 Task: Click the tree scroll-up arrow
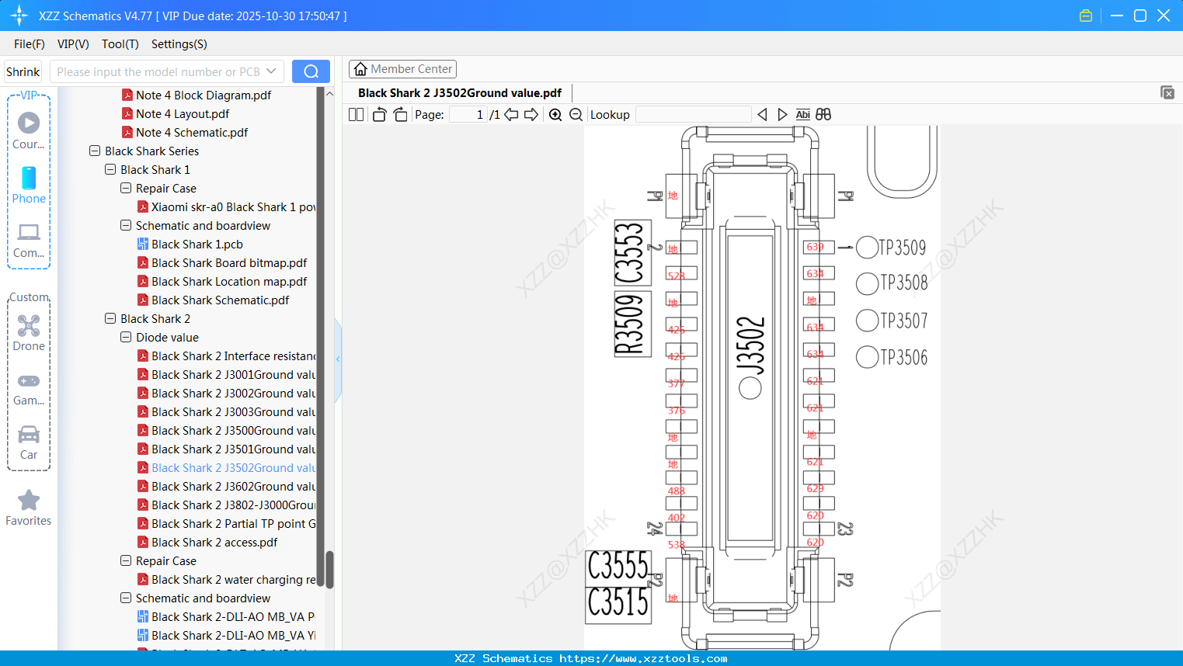coord(329,93)
